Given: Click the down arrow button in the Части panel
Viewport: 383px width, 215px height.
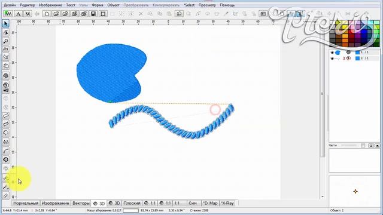Looking at the screenshot, I should [x=378, y=146].
